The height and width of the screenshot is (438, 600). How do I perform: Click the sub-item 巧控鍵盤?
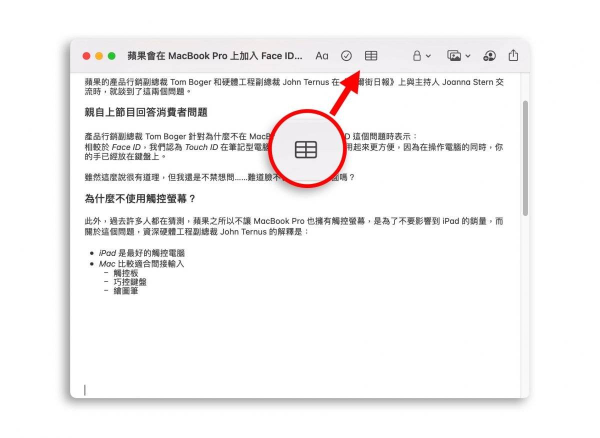pyautogui.click(x=130, y=282)
